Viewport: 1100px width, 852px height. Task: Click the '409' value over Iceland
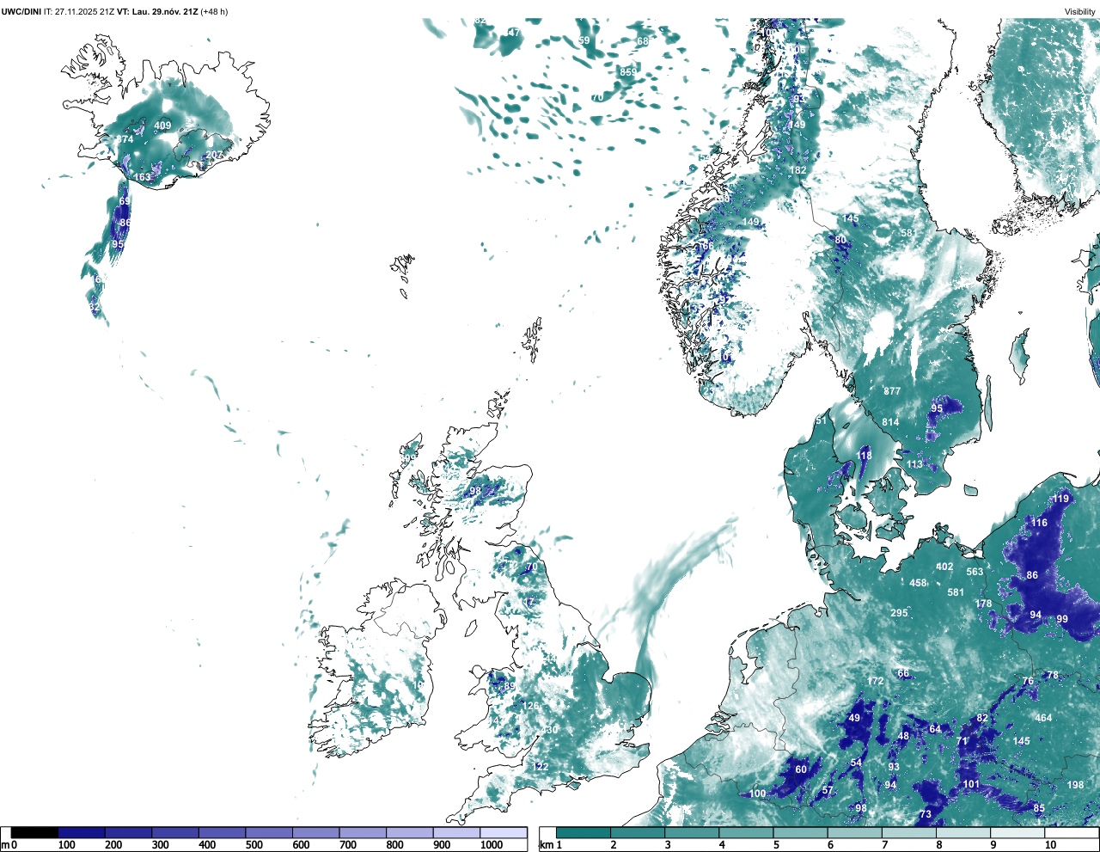[x=162, y=126]
